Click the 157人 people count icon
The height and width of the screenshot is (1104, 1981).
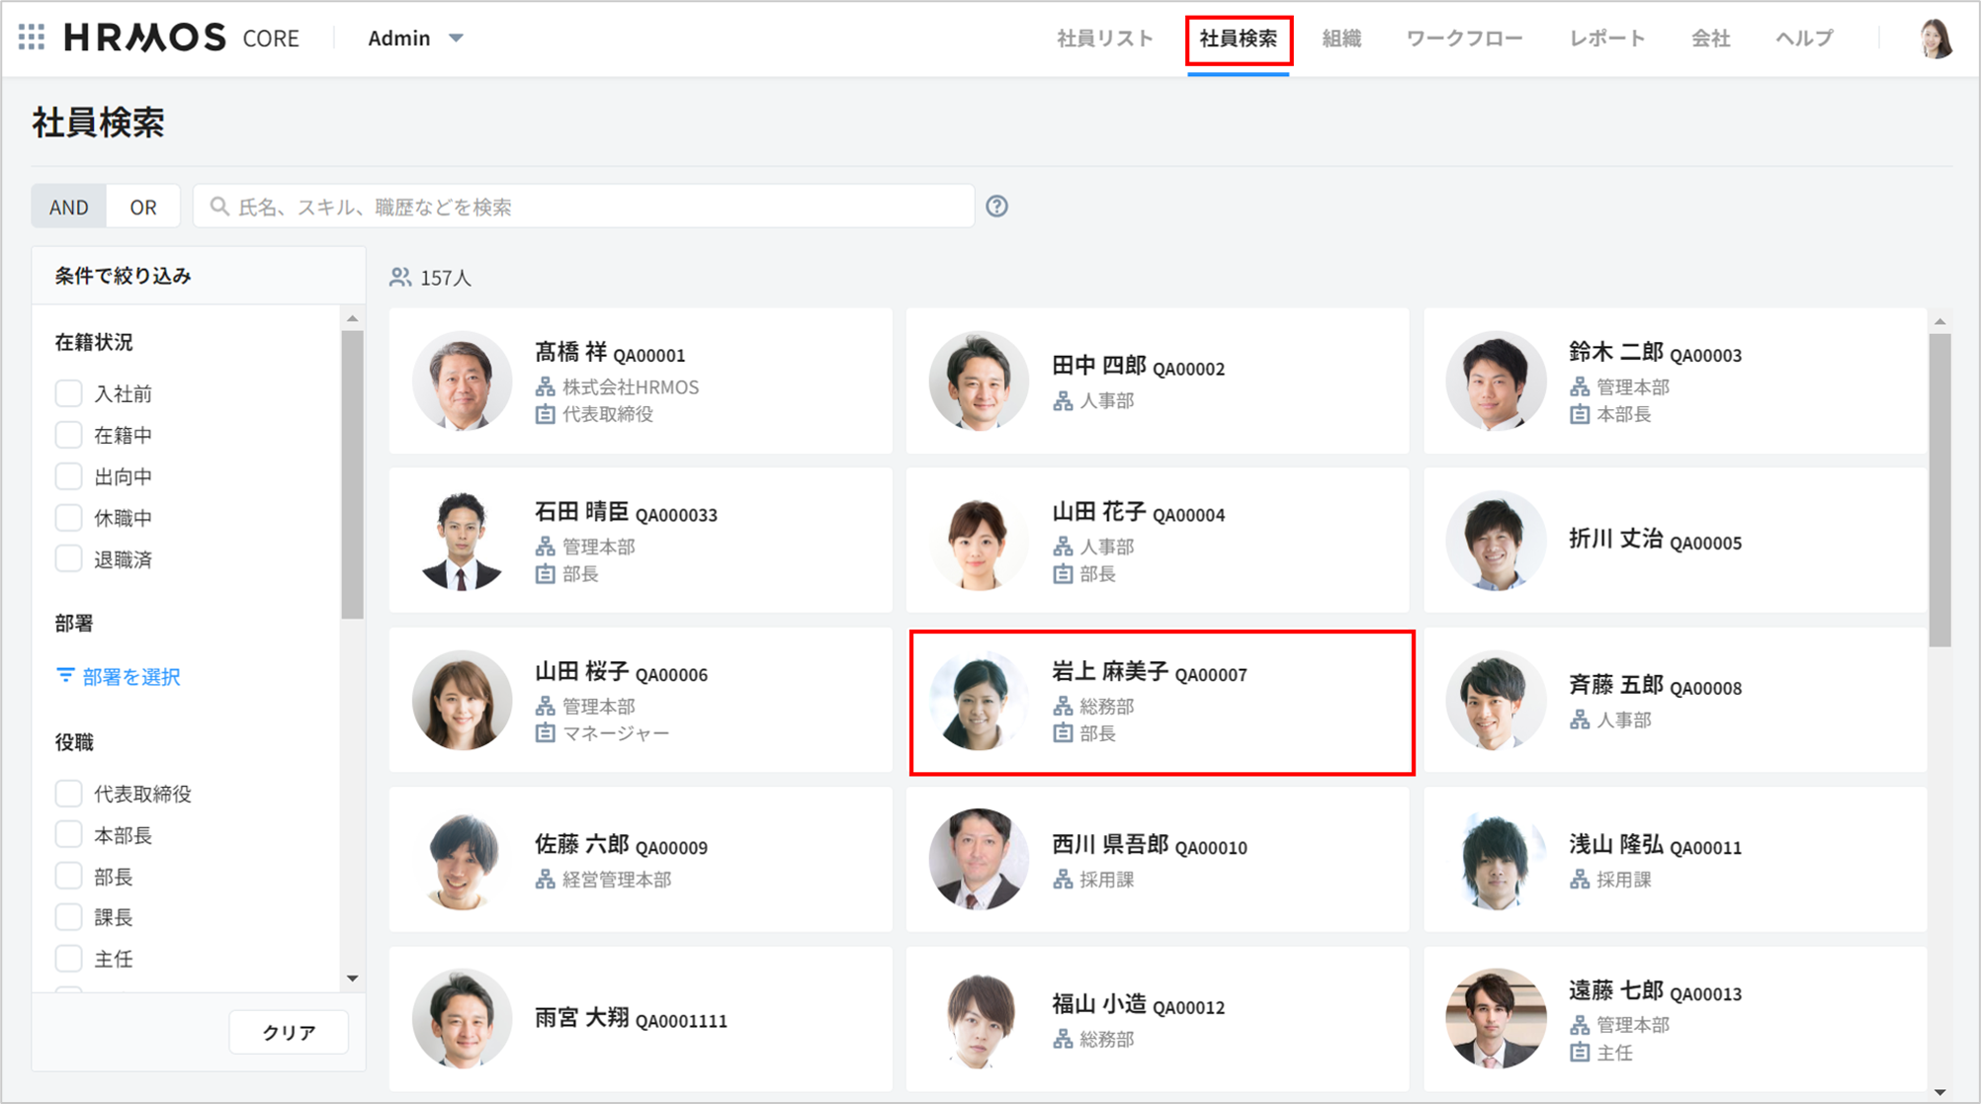click(400, 278)
